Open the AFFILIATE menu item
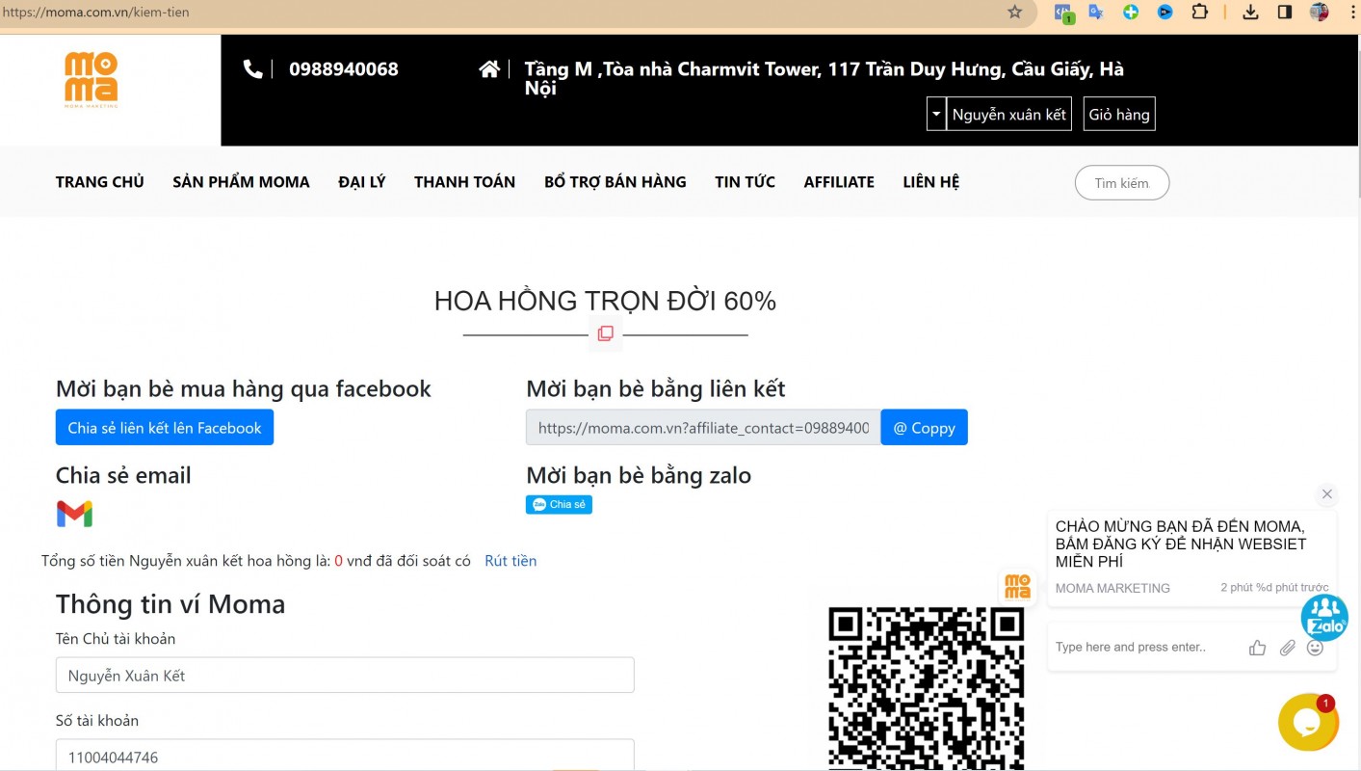Viewport: 1361px width, 771px height. [x=838, y=181]
